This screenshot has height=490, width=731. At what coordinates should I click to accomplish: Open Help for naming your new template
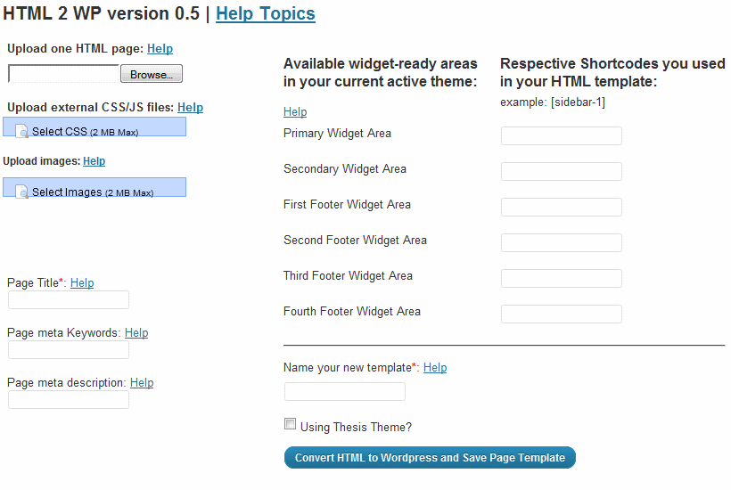point(435,368)
